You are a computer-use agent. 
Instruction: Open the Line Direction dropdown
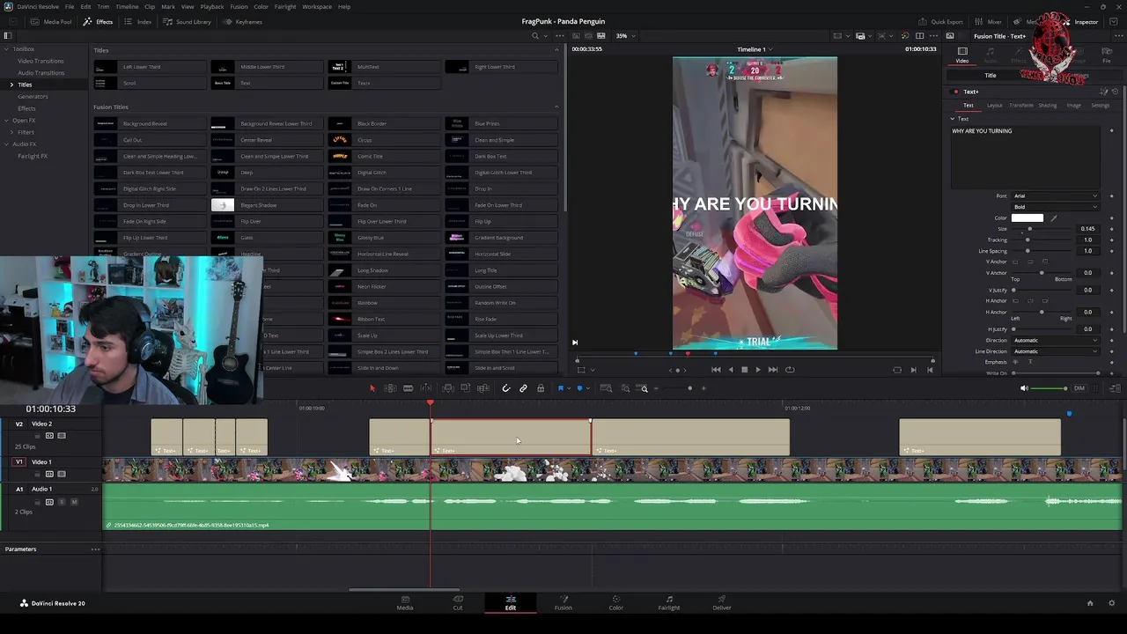pos(1056,351)
